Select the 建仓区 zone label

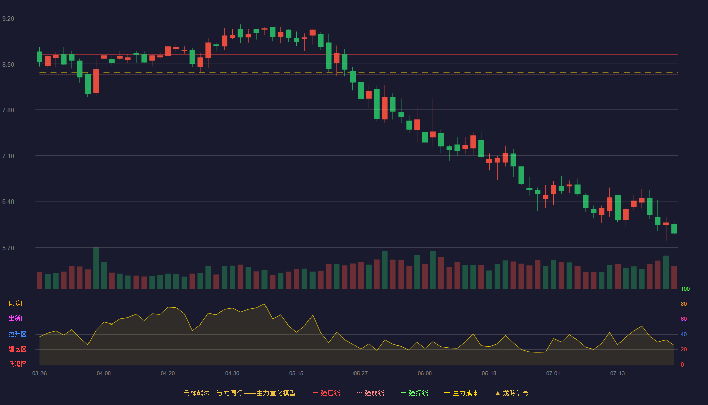(x=17, y=349)
